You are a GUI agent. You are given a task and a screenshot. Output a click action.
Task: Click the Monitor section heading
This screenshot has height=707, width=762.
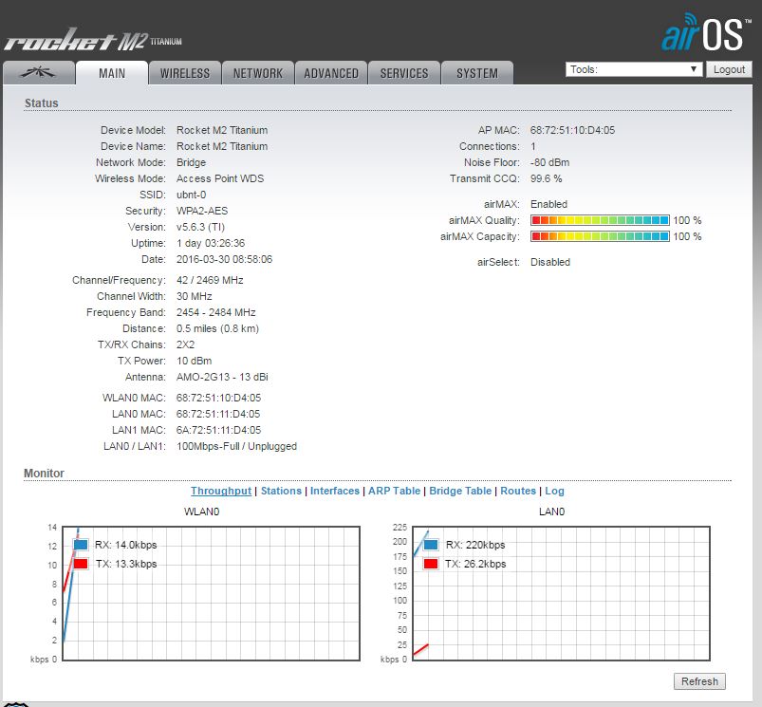coord(44,473)
